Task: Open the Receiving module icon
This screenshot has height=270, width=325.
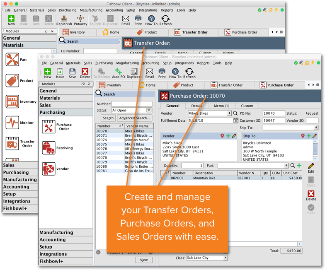Action: 49,147
